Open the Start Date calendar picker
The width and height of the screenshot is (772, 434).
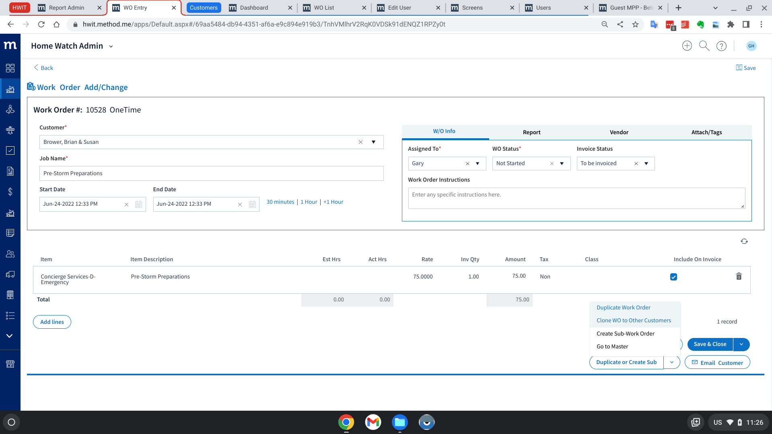[x=138, y=204]
